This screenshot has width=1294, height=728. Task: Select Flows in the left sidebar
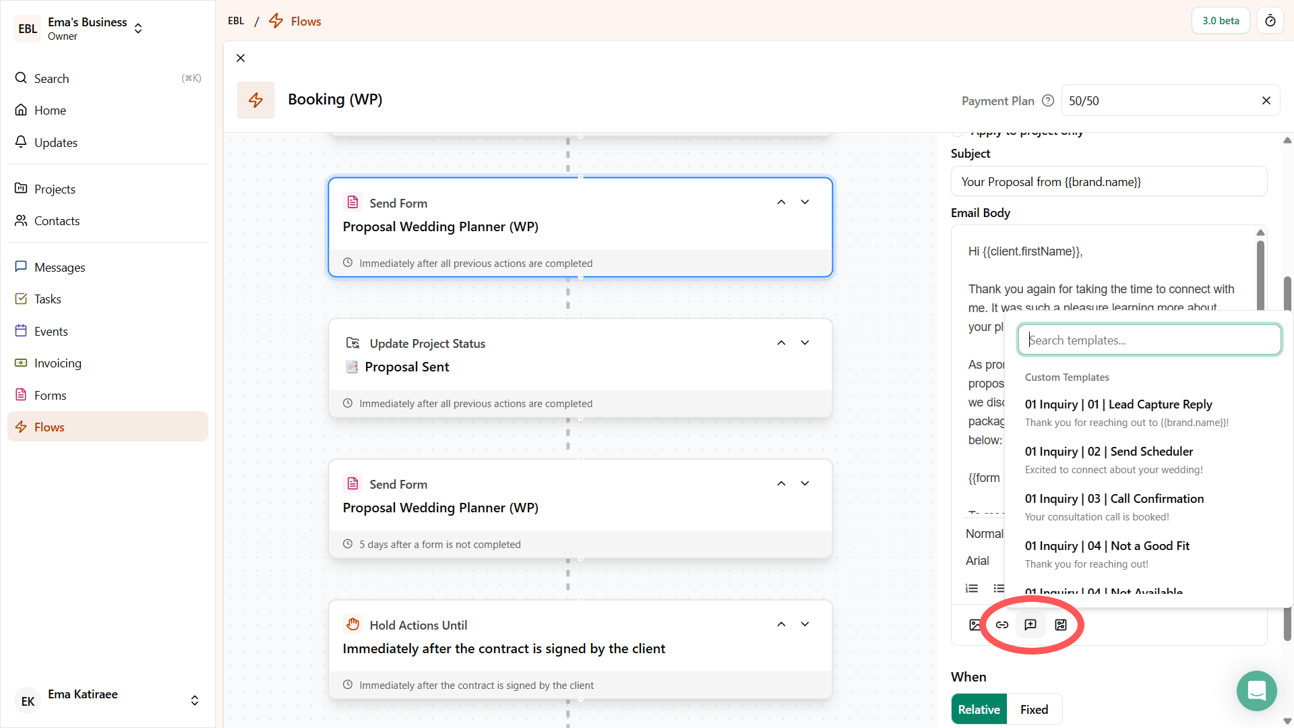(x=50, y=426)
